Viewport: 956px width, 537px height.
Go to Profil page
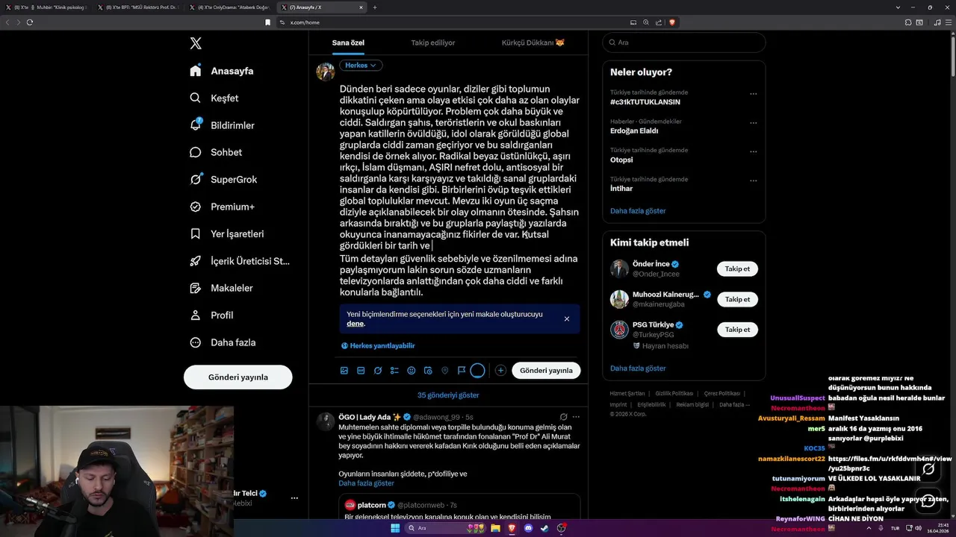pos(211,315)
